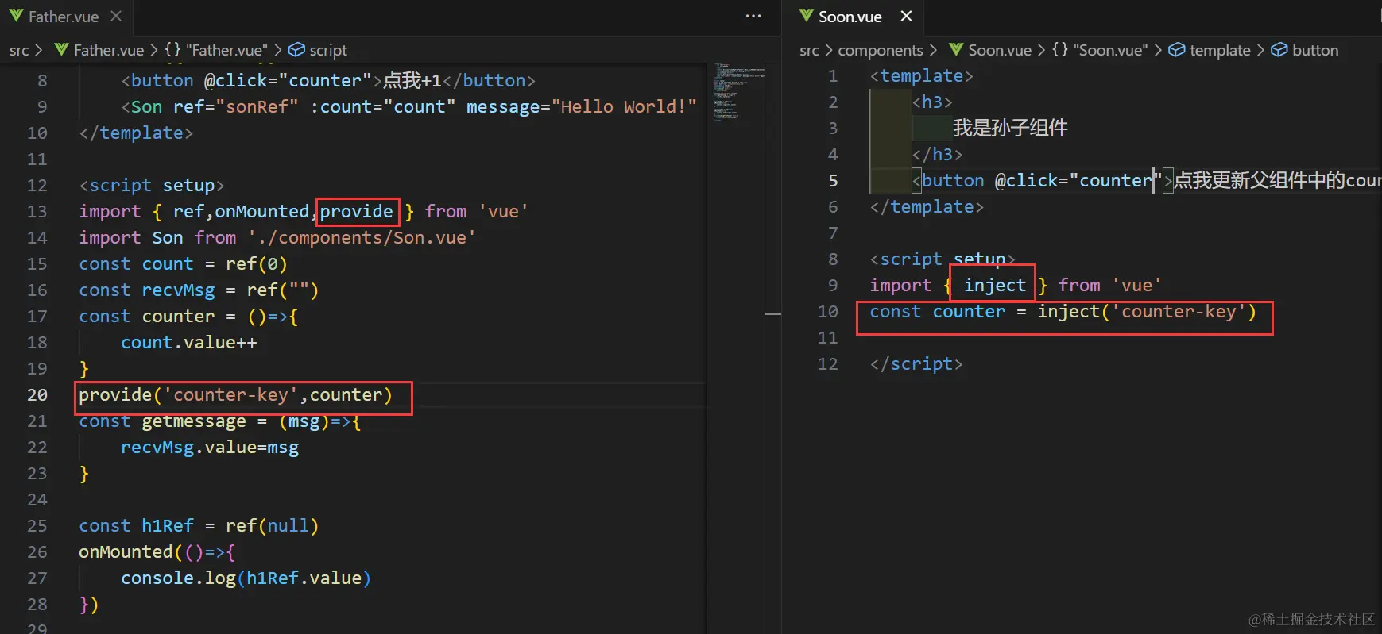Click the "<script setup>" tag in Soon.vue
Viewport: 1382px width, 634px height.
click(943, 259)
